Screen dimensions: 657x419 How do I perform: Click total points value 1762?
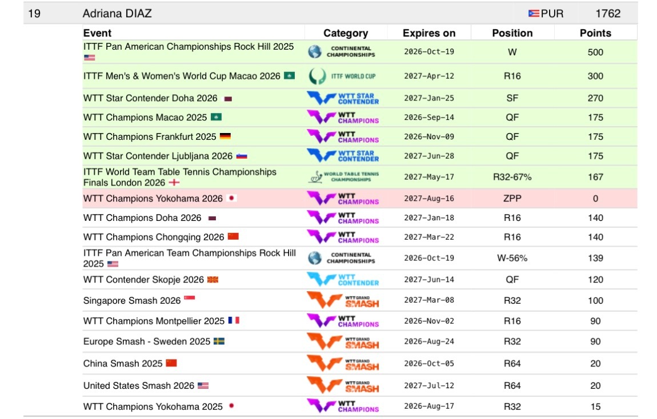tap(608, 14)
